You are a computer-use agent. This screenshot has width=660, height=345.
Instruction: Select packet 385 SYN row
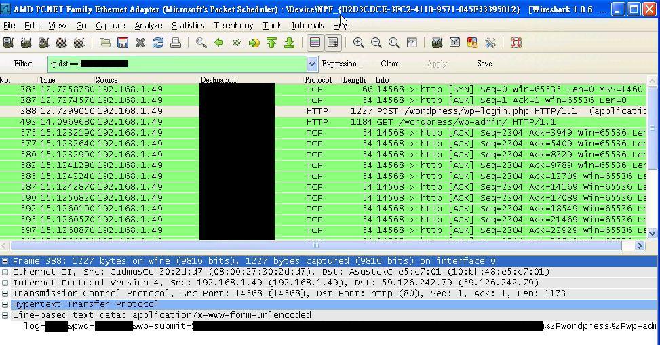point(323,89)
